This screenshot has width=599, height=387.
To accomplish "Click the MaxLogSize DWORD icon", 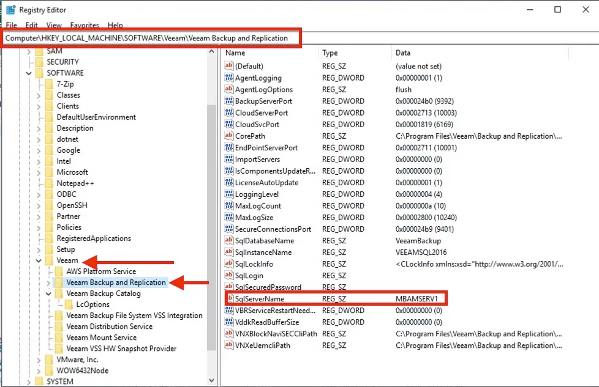I will coord(229,217).
